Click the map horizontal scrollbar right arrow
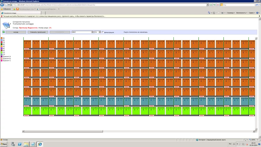261x147 pixels. tap(254, 131)
